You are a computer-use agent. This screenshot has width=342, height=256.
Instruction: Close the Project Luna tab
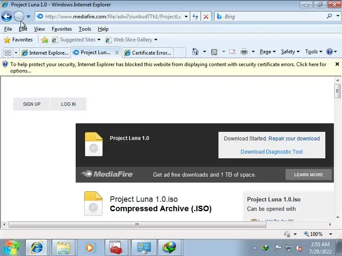click(x=117, y=52)
